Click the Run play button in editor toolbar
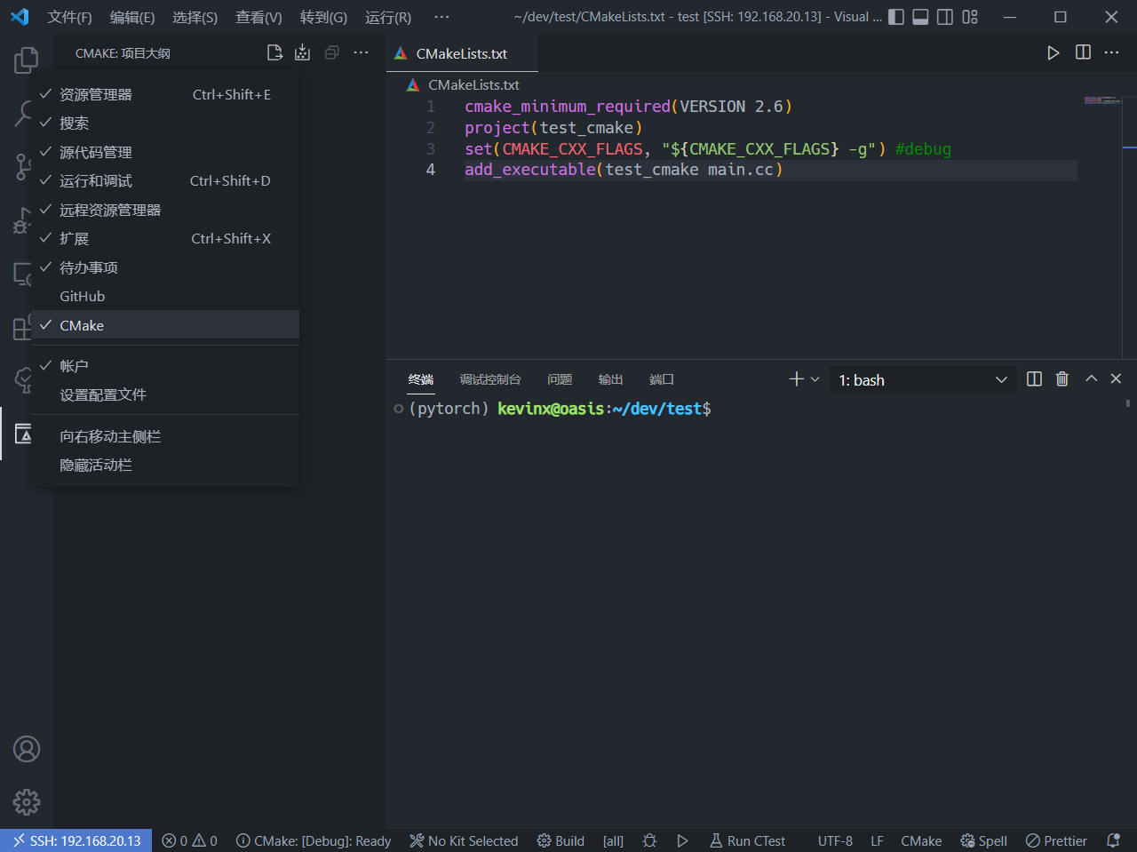Image resolution: width=1137 pixels, height=852 pixels. tap(1053, 53)
